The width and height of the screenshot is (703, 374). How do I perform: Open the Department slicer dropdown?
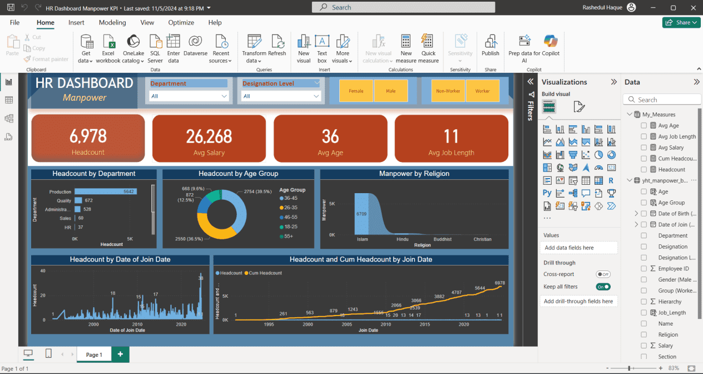click(189, 96)
